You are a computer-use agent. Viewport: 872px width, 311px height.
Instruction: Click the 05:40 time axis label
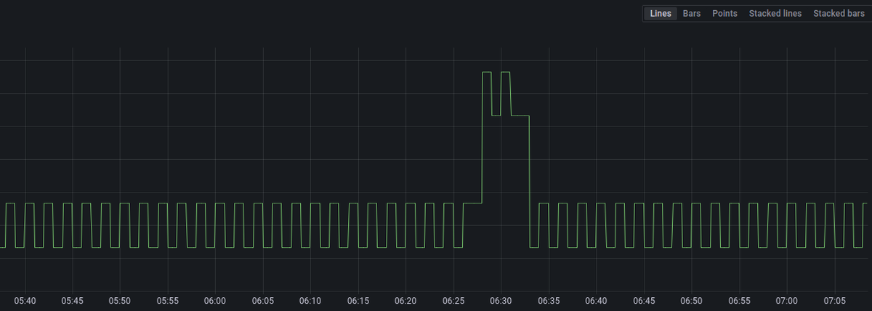[25, 301]
